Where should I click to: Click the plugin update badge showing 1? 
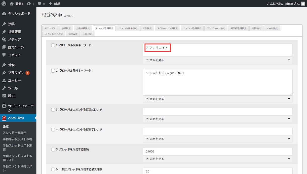pos(27,73)
